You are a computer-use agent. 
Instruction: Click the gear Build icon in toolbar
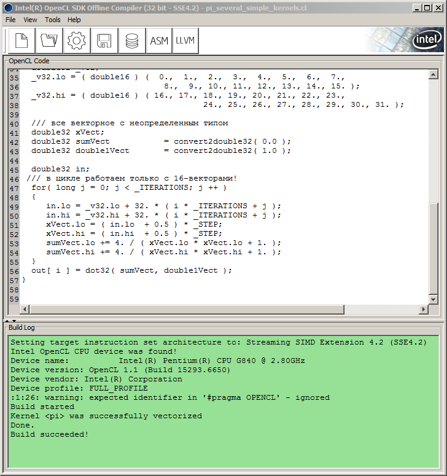pos(77,41)
